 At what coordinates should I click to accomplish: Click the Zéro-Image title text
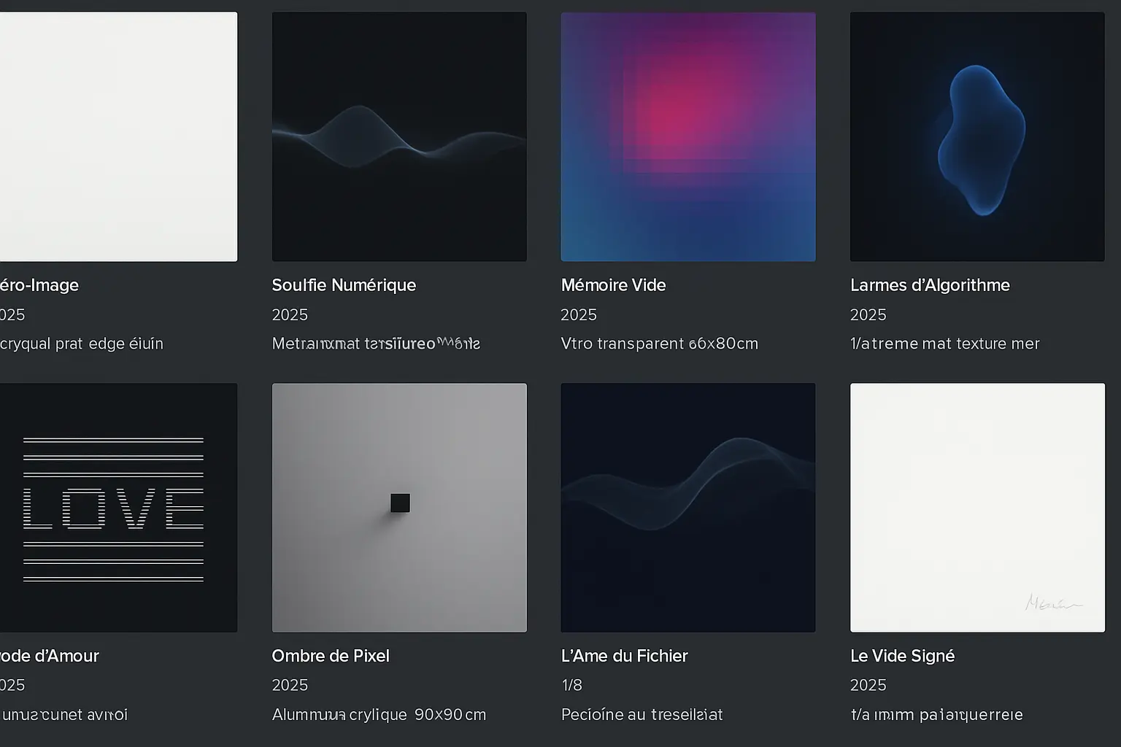(39, 285)
